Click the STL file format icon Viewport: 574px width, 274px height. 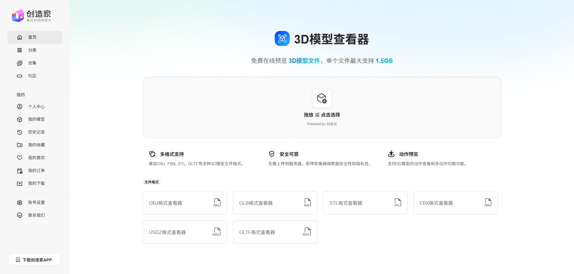coord(398,202)
